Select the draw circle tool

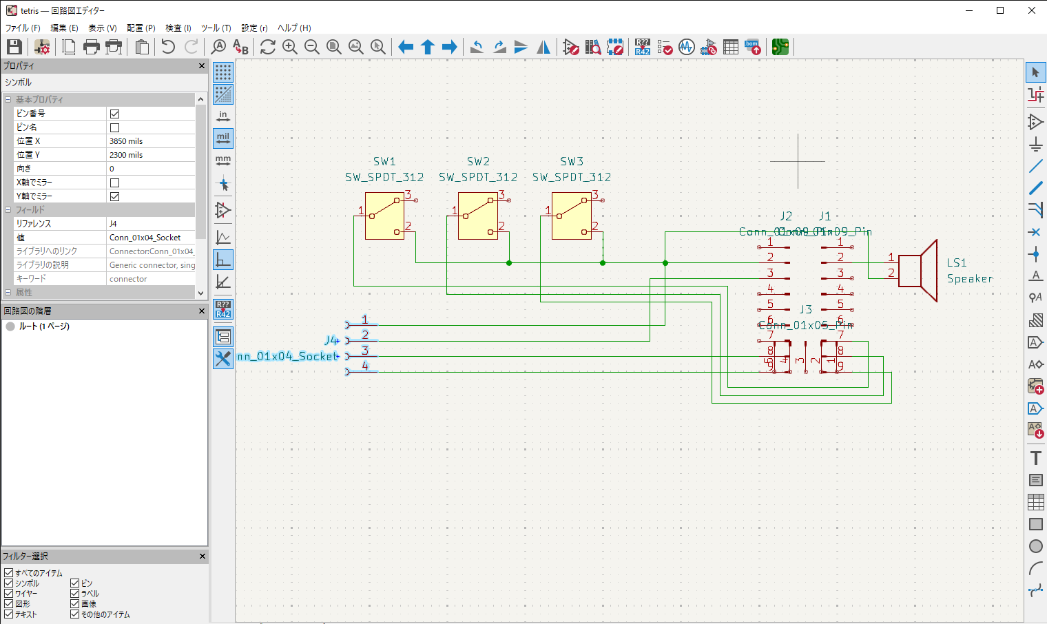tap(1035, 546)
